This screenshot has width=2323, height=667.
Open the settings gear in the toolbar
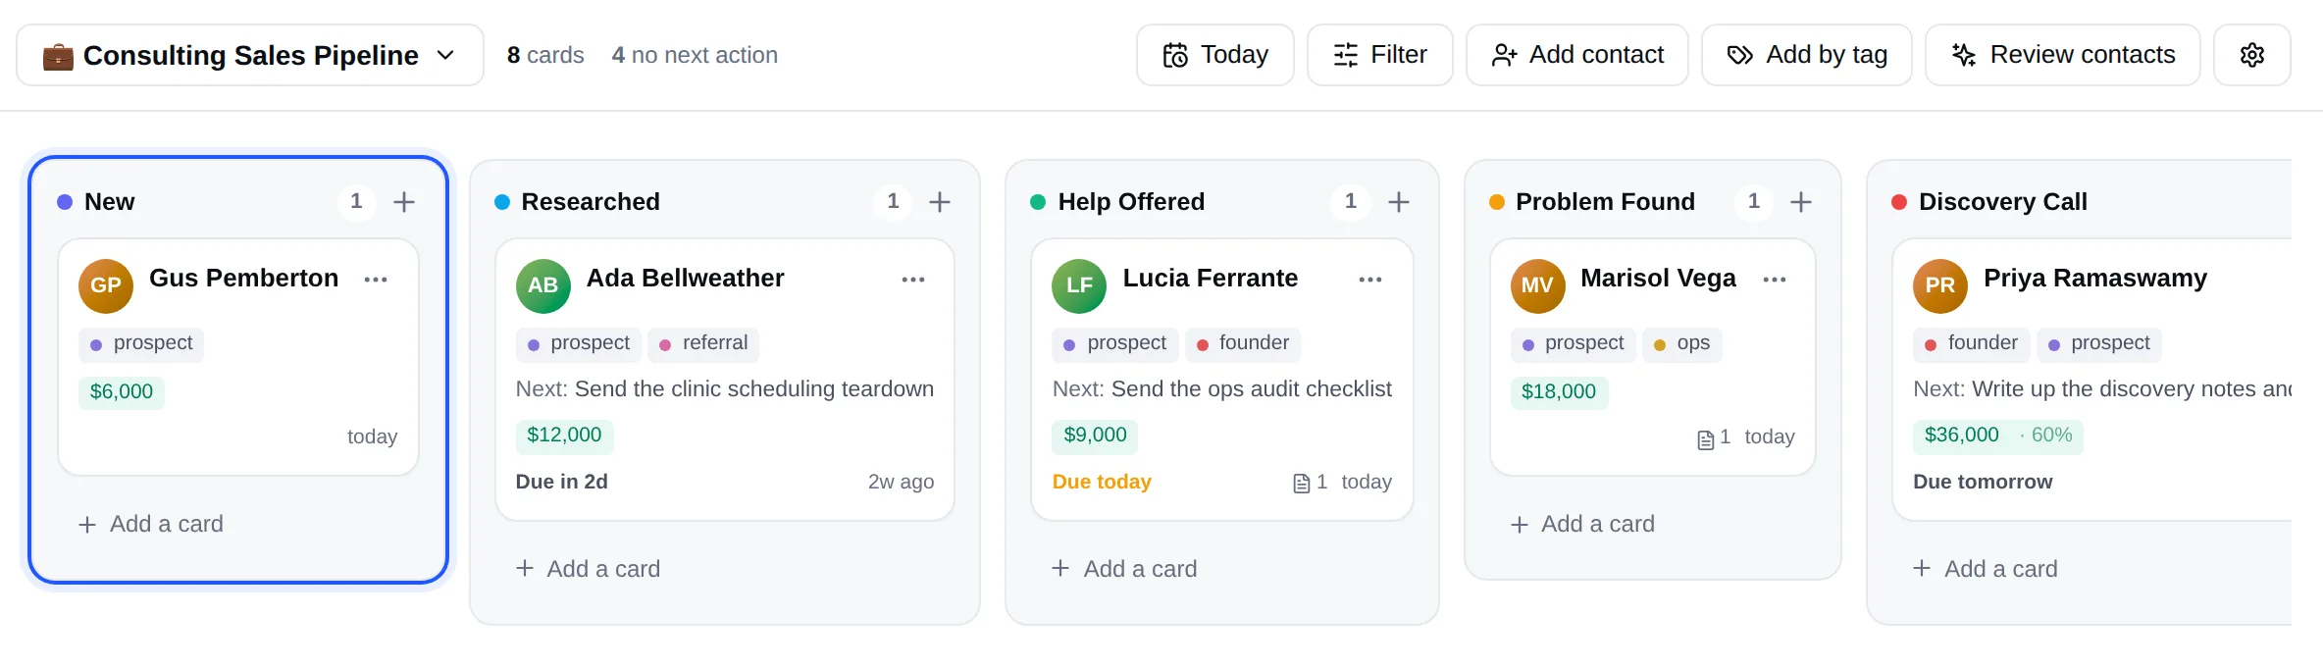pyautogui.click(x=2251, y=55)
